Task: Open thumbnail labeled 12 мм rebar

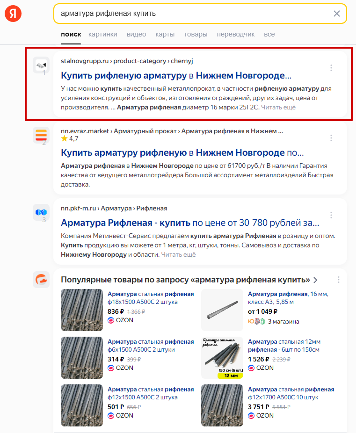Action: pyautogui.click(x=222, y=358)
